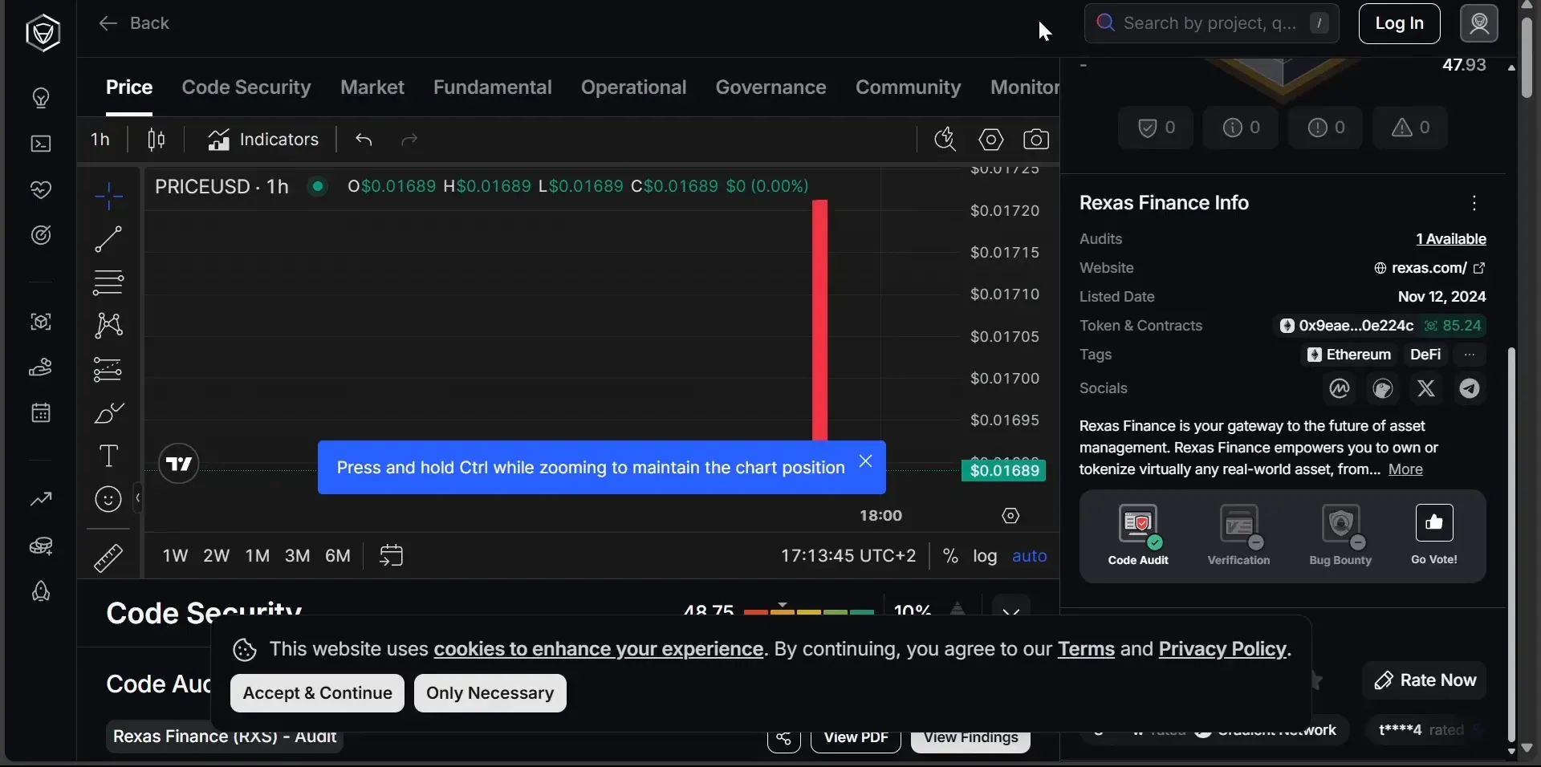
Task: Open chart settings hexagon icon
Action: point(991,140)
